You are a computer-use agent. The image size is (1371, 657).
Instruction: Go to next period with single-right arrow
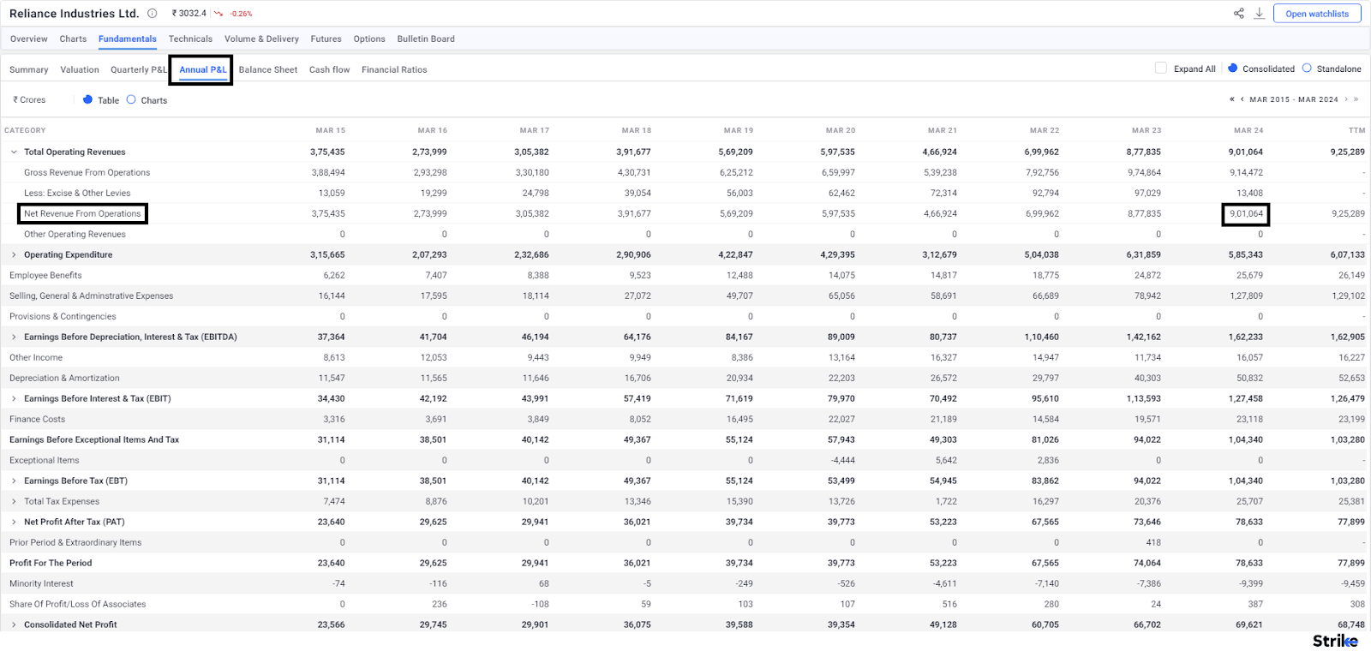[x=1346, y=99]
